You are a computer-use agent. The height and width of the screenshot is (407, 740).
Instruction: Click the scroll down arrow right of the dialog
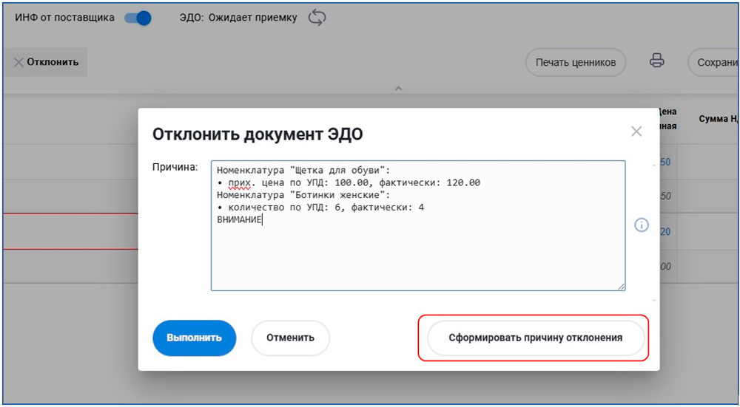(654, 301)
